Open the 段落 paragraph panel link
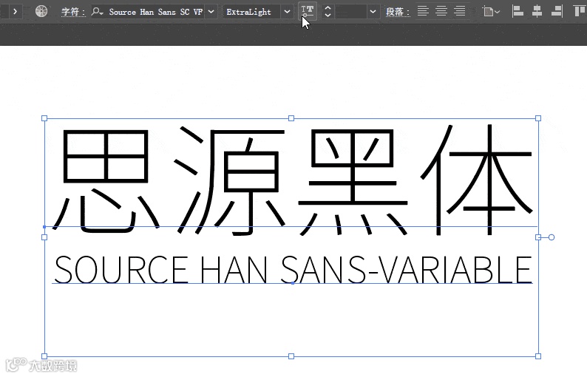This screenshot has width=587, height=377. [398, 12]
